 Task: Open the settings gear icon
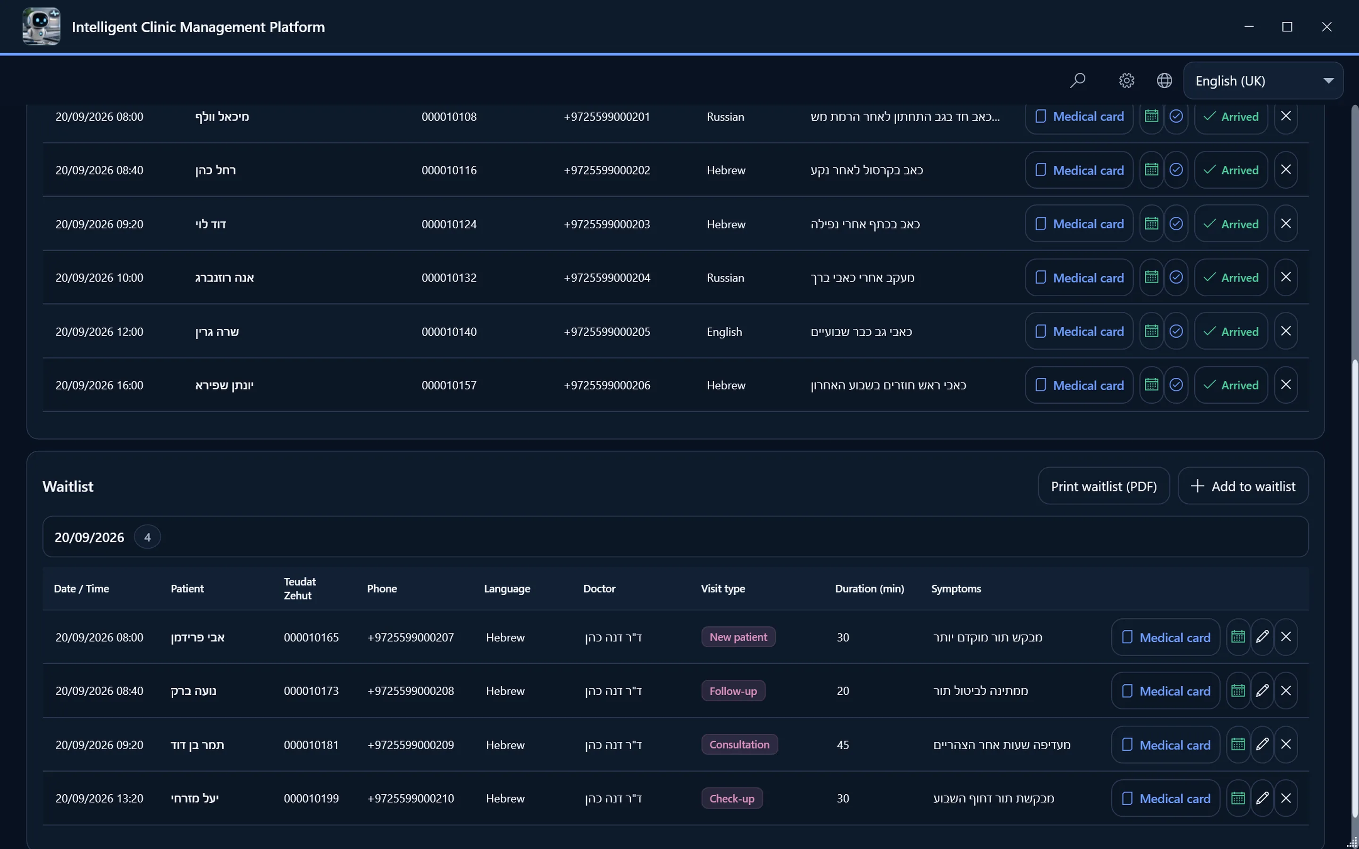pyautogui.click(x=1126, y=81)
